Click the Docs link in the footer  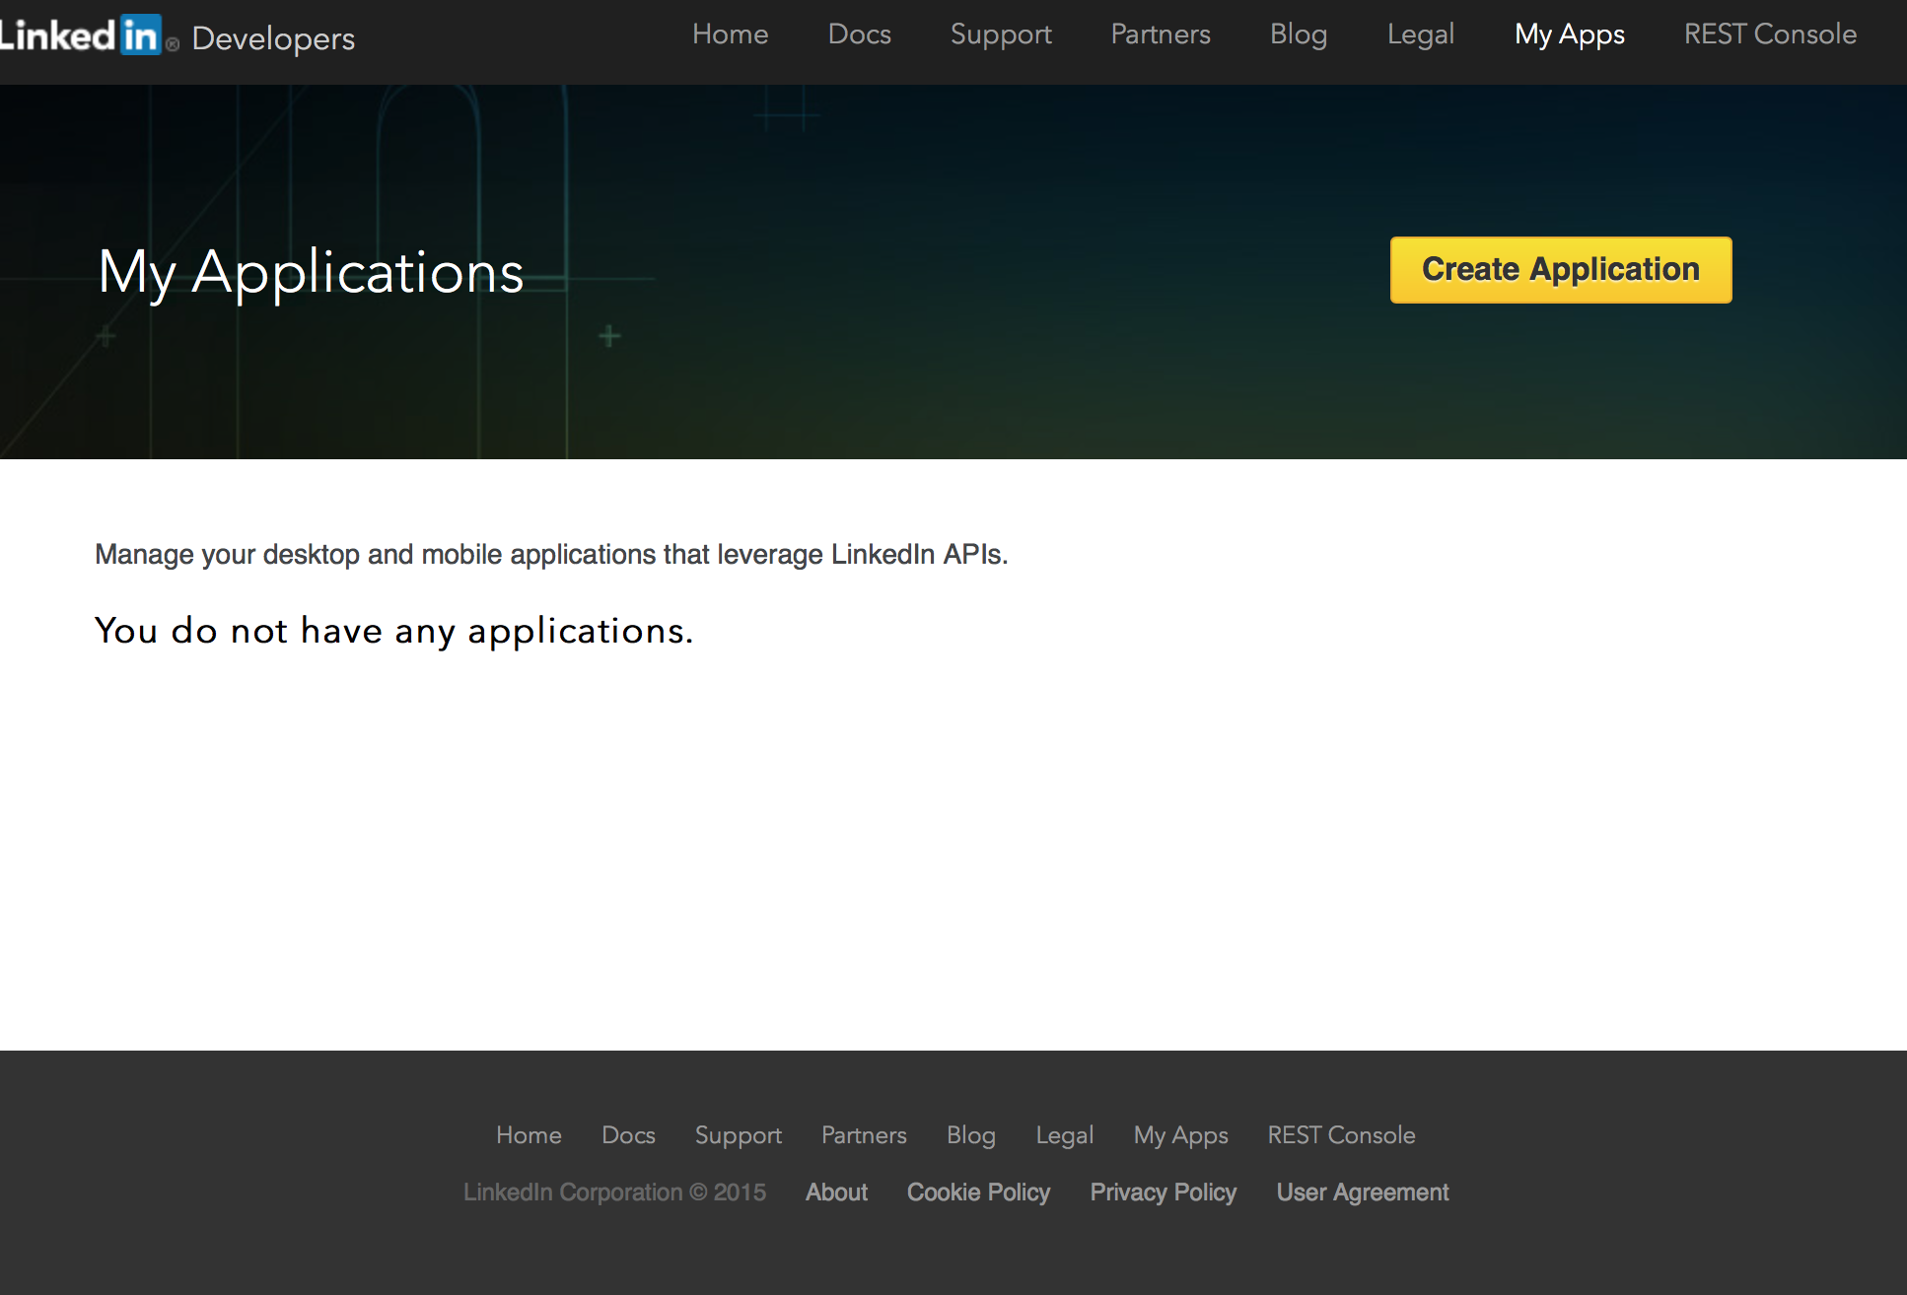(628, 1135)
